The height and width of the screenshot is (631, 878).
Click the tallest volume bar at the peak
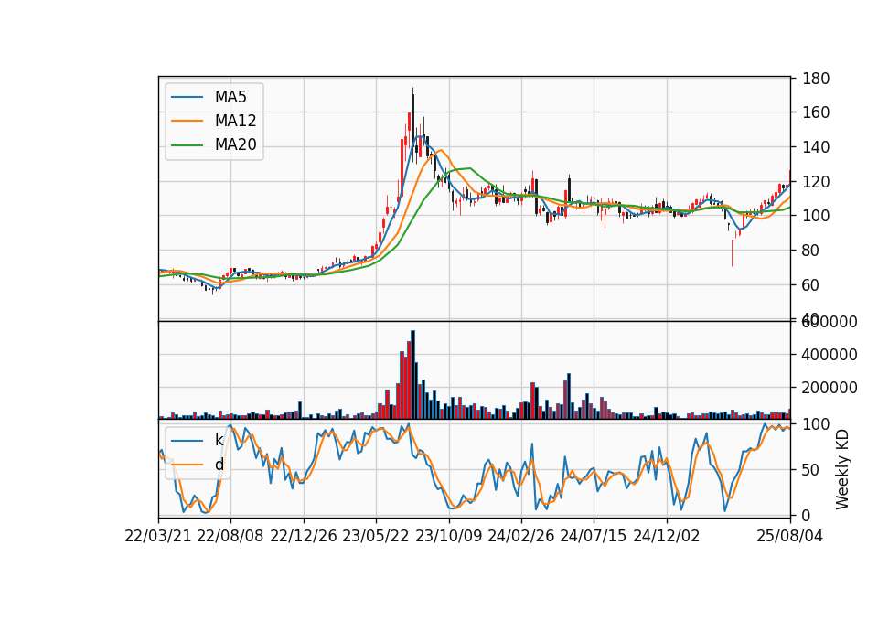pos(412,375)
